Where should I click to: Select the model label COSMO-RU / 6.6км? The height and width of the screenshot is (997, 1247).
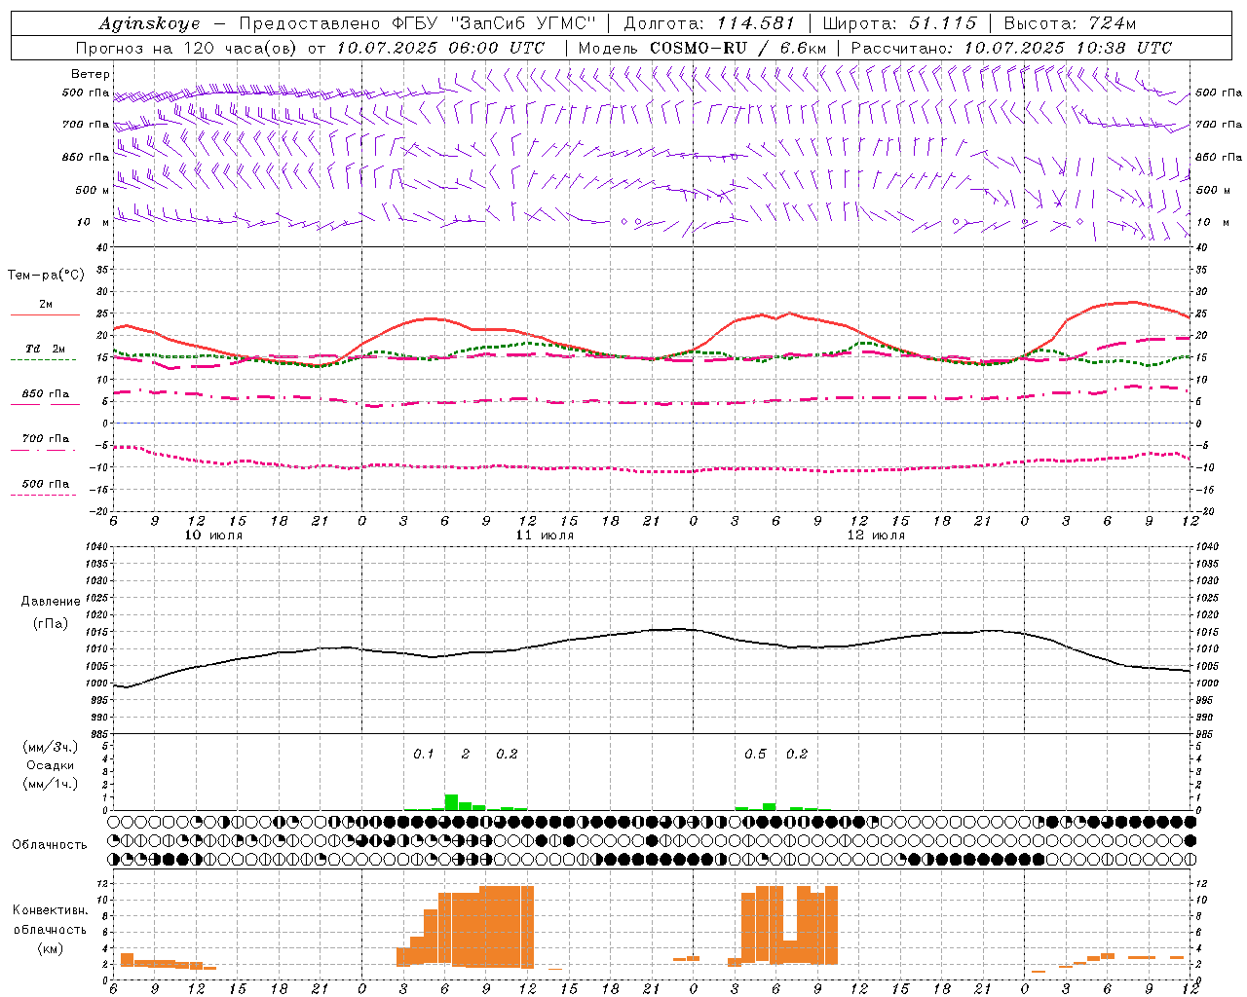click(x=738, y=48)
